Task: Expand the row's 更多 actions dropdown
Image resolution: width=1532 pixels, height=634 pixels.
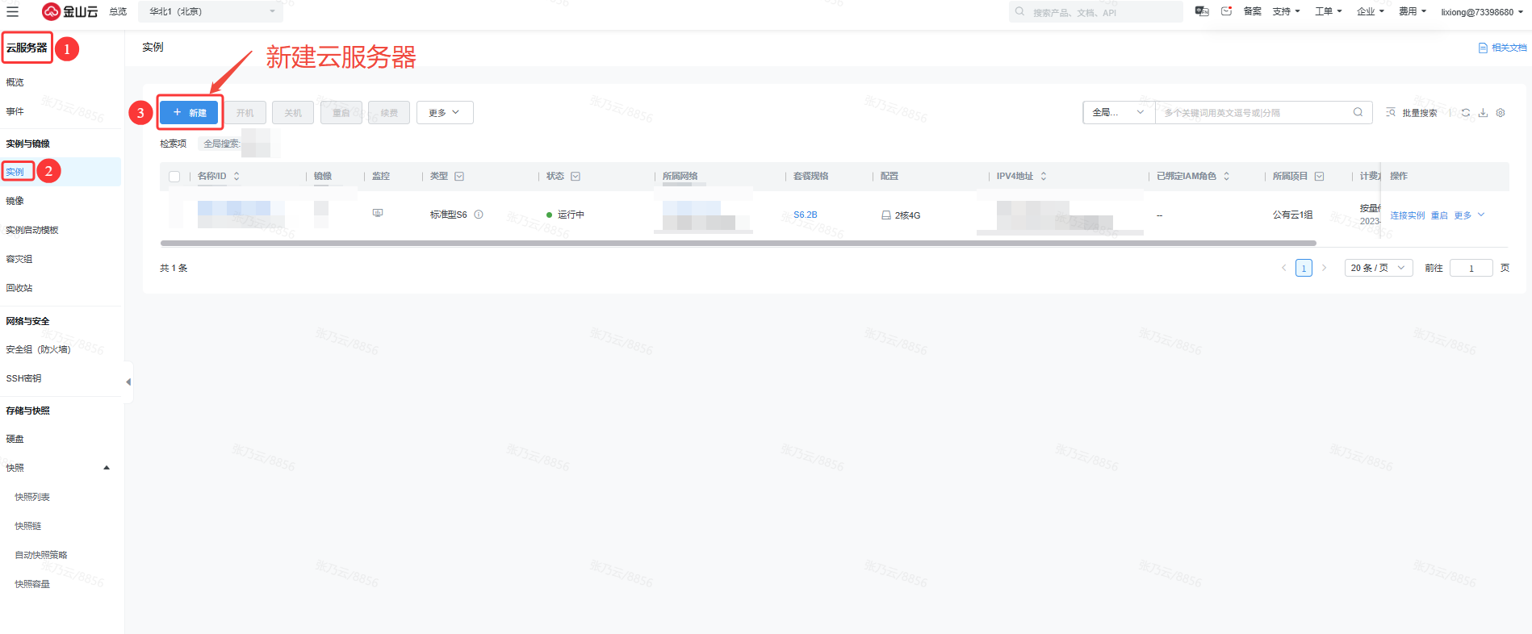Action: (1469, 215)
